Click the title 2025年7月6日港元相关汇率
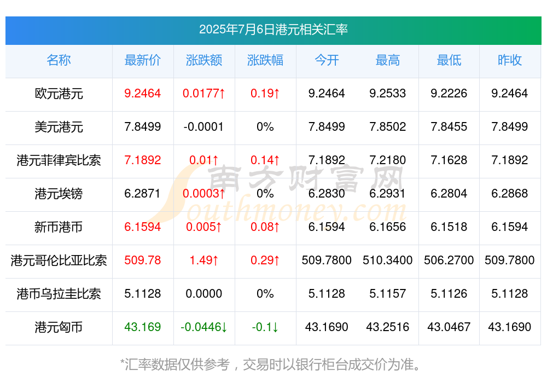This screenshot has width=547, height=382. pos(273,30)
